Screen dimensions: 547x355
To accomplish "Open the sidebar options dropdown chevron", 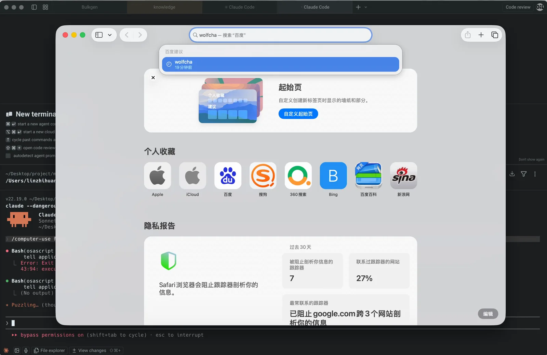I will pos(110,35).
